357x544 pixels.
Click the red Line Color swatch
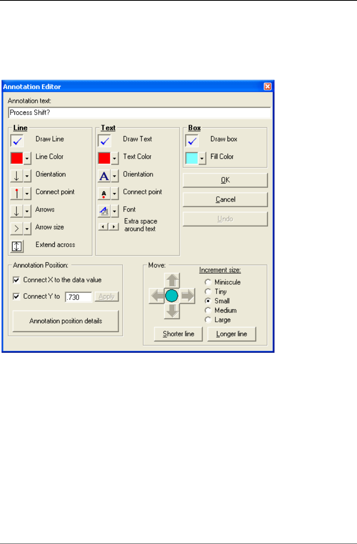point(17,158)
